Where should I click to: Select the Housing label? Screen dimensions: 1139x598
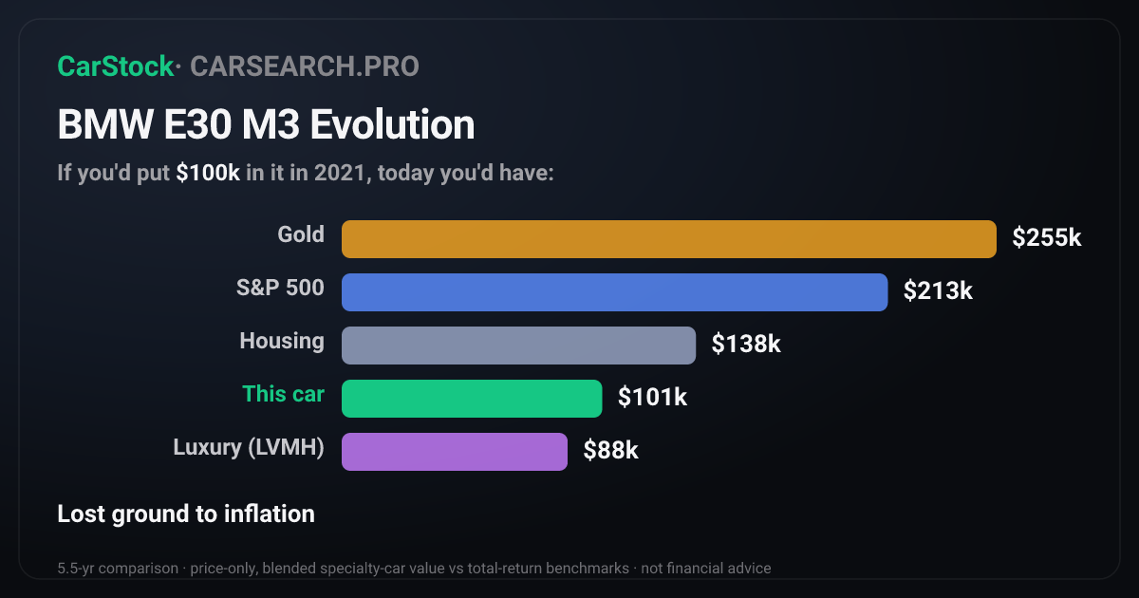click(282, 342)
